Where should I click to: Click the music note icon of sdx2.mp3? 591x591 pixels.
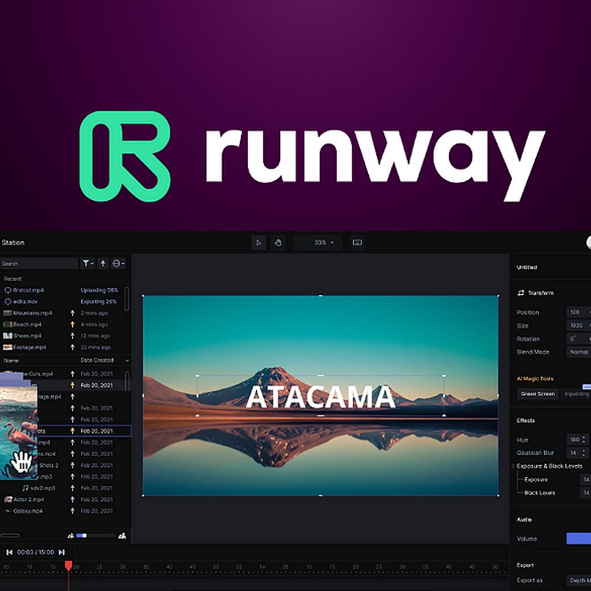25,488
